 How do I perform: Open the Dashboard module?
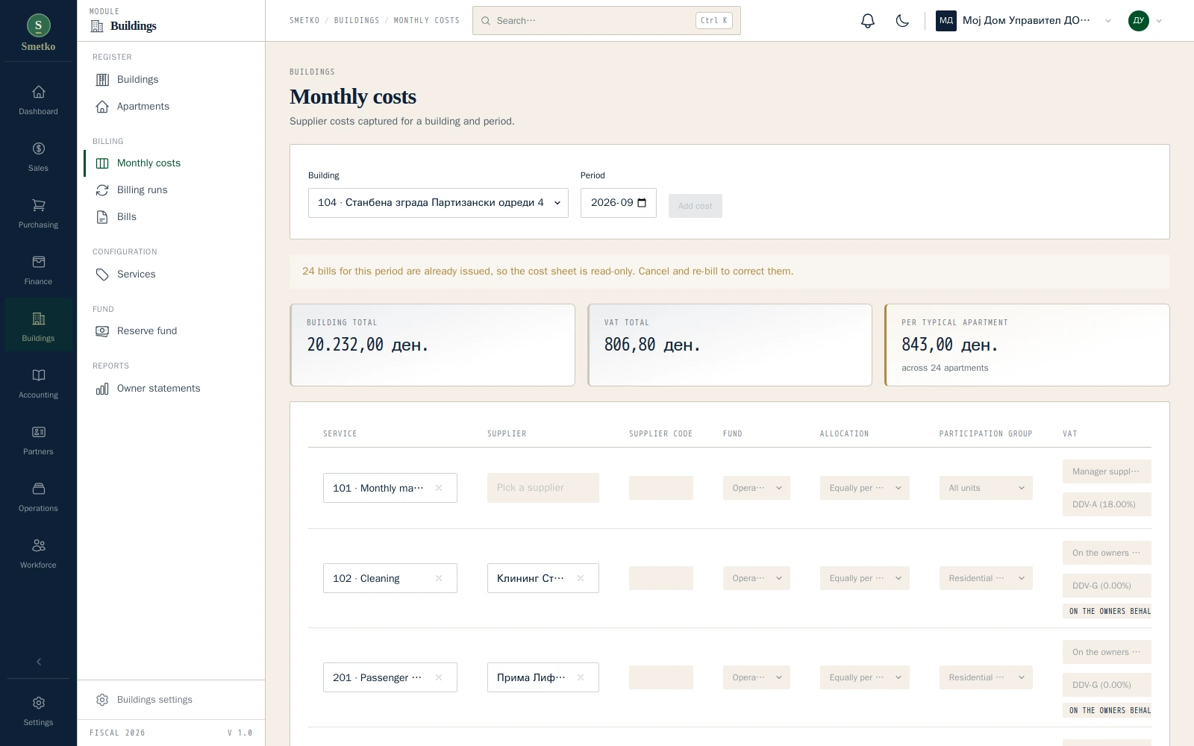[38, 101]
